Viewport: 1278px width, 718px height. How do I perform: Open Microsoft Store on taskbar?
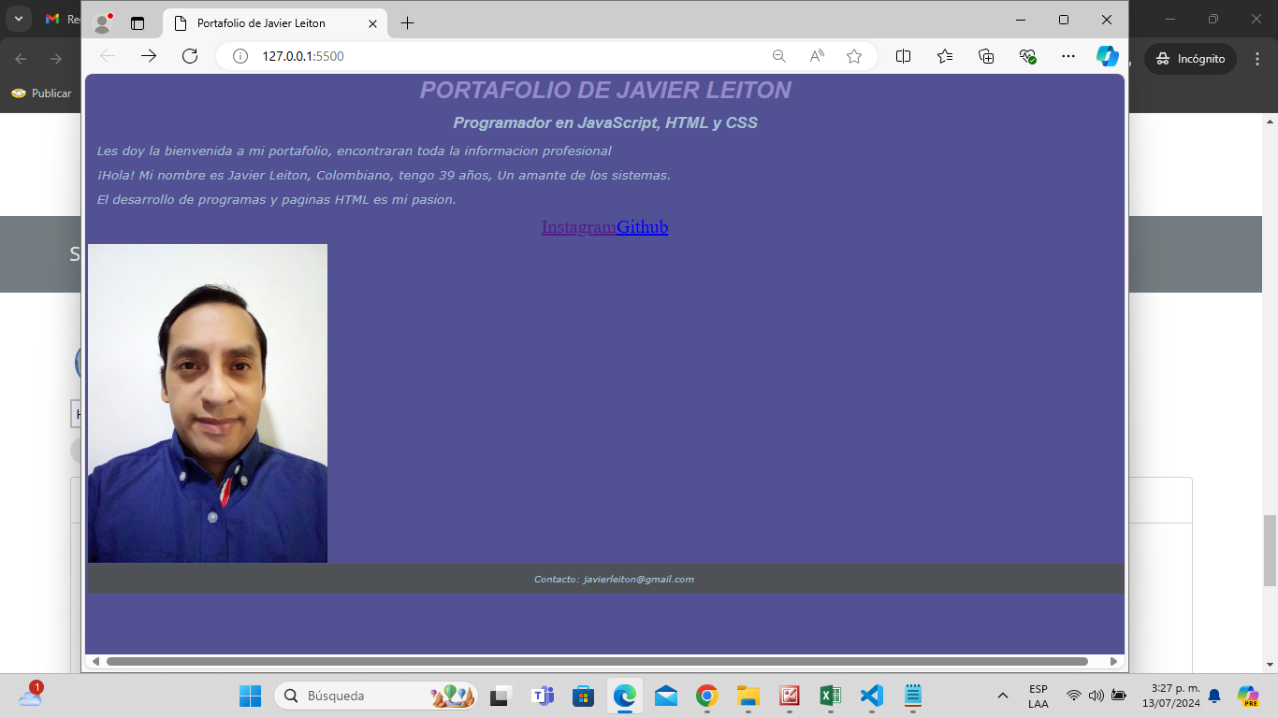tap(584, 696)
